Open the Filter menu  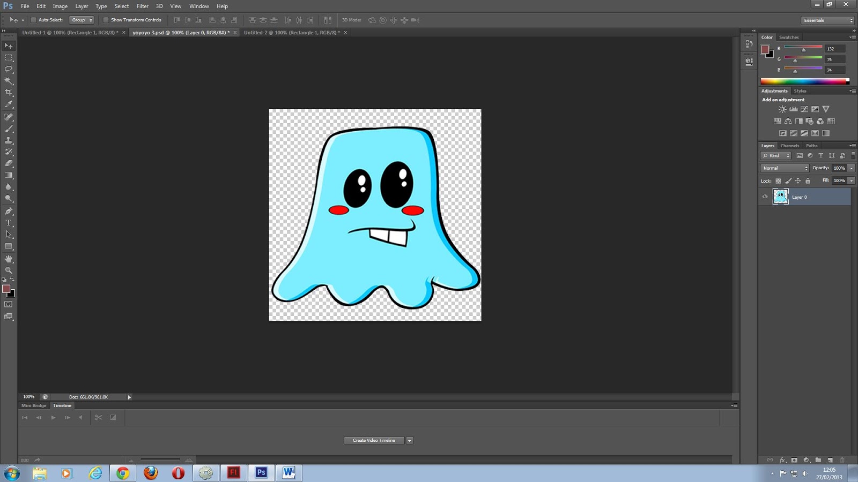click(142, 6)
